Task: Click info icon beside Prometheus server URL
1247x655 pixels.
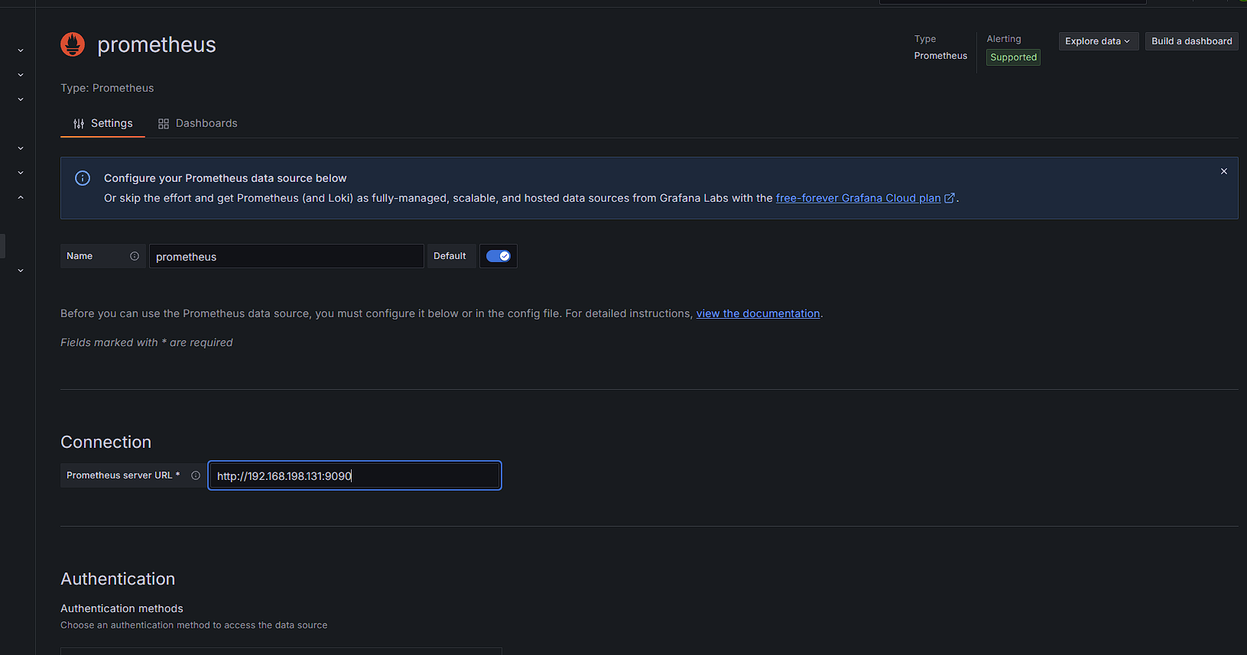Action: 196,475
